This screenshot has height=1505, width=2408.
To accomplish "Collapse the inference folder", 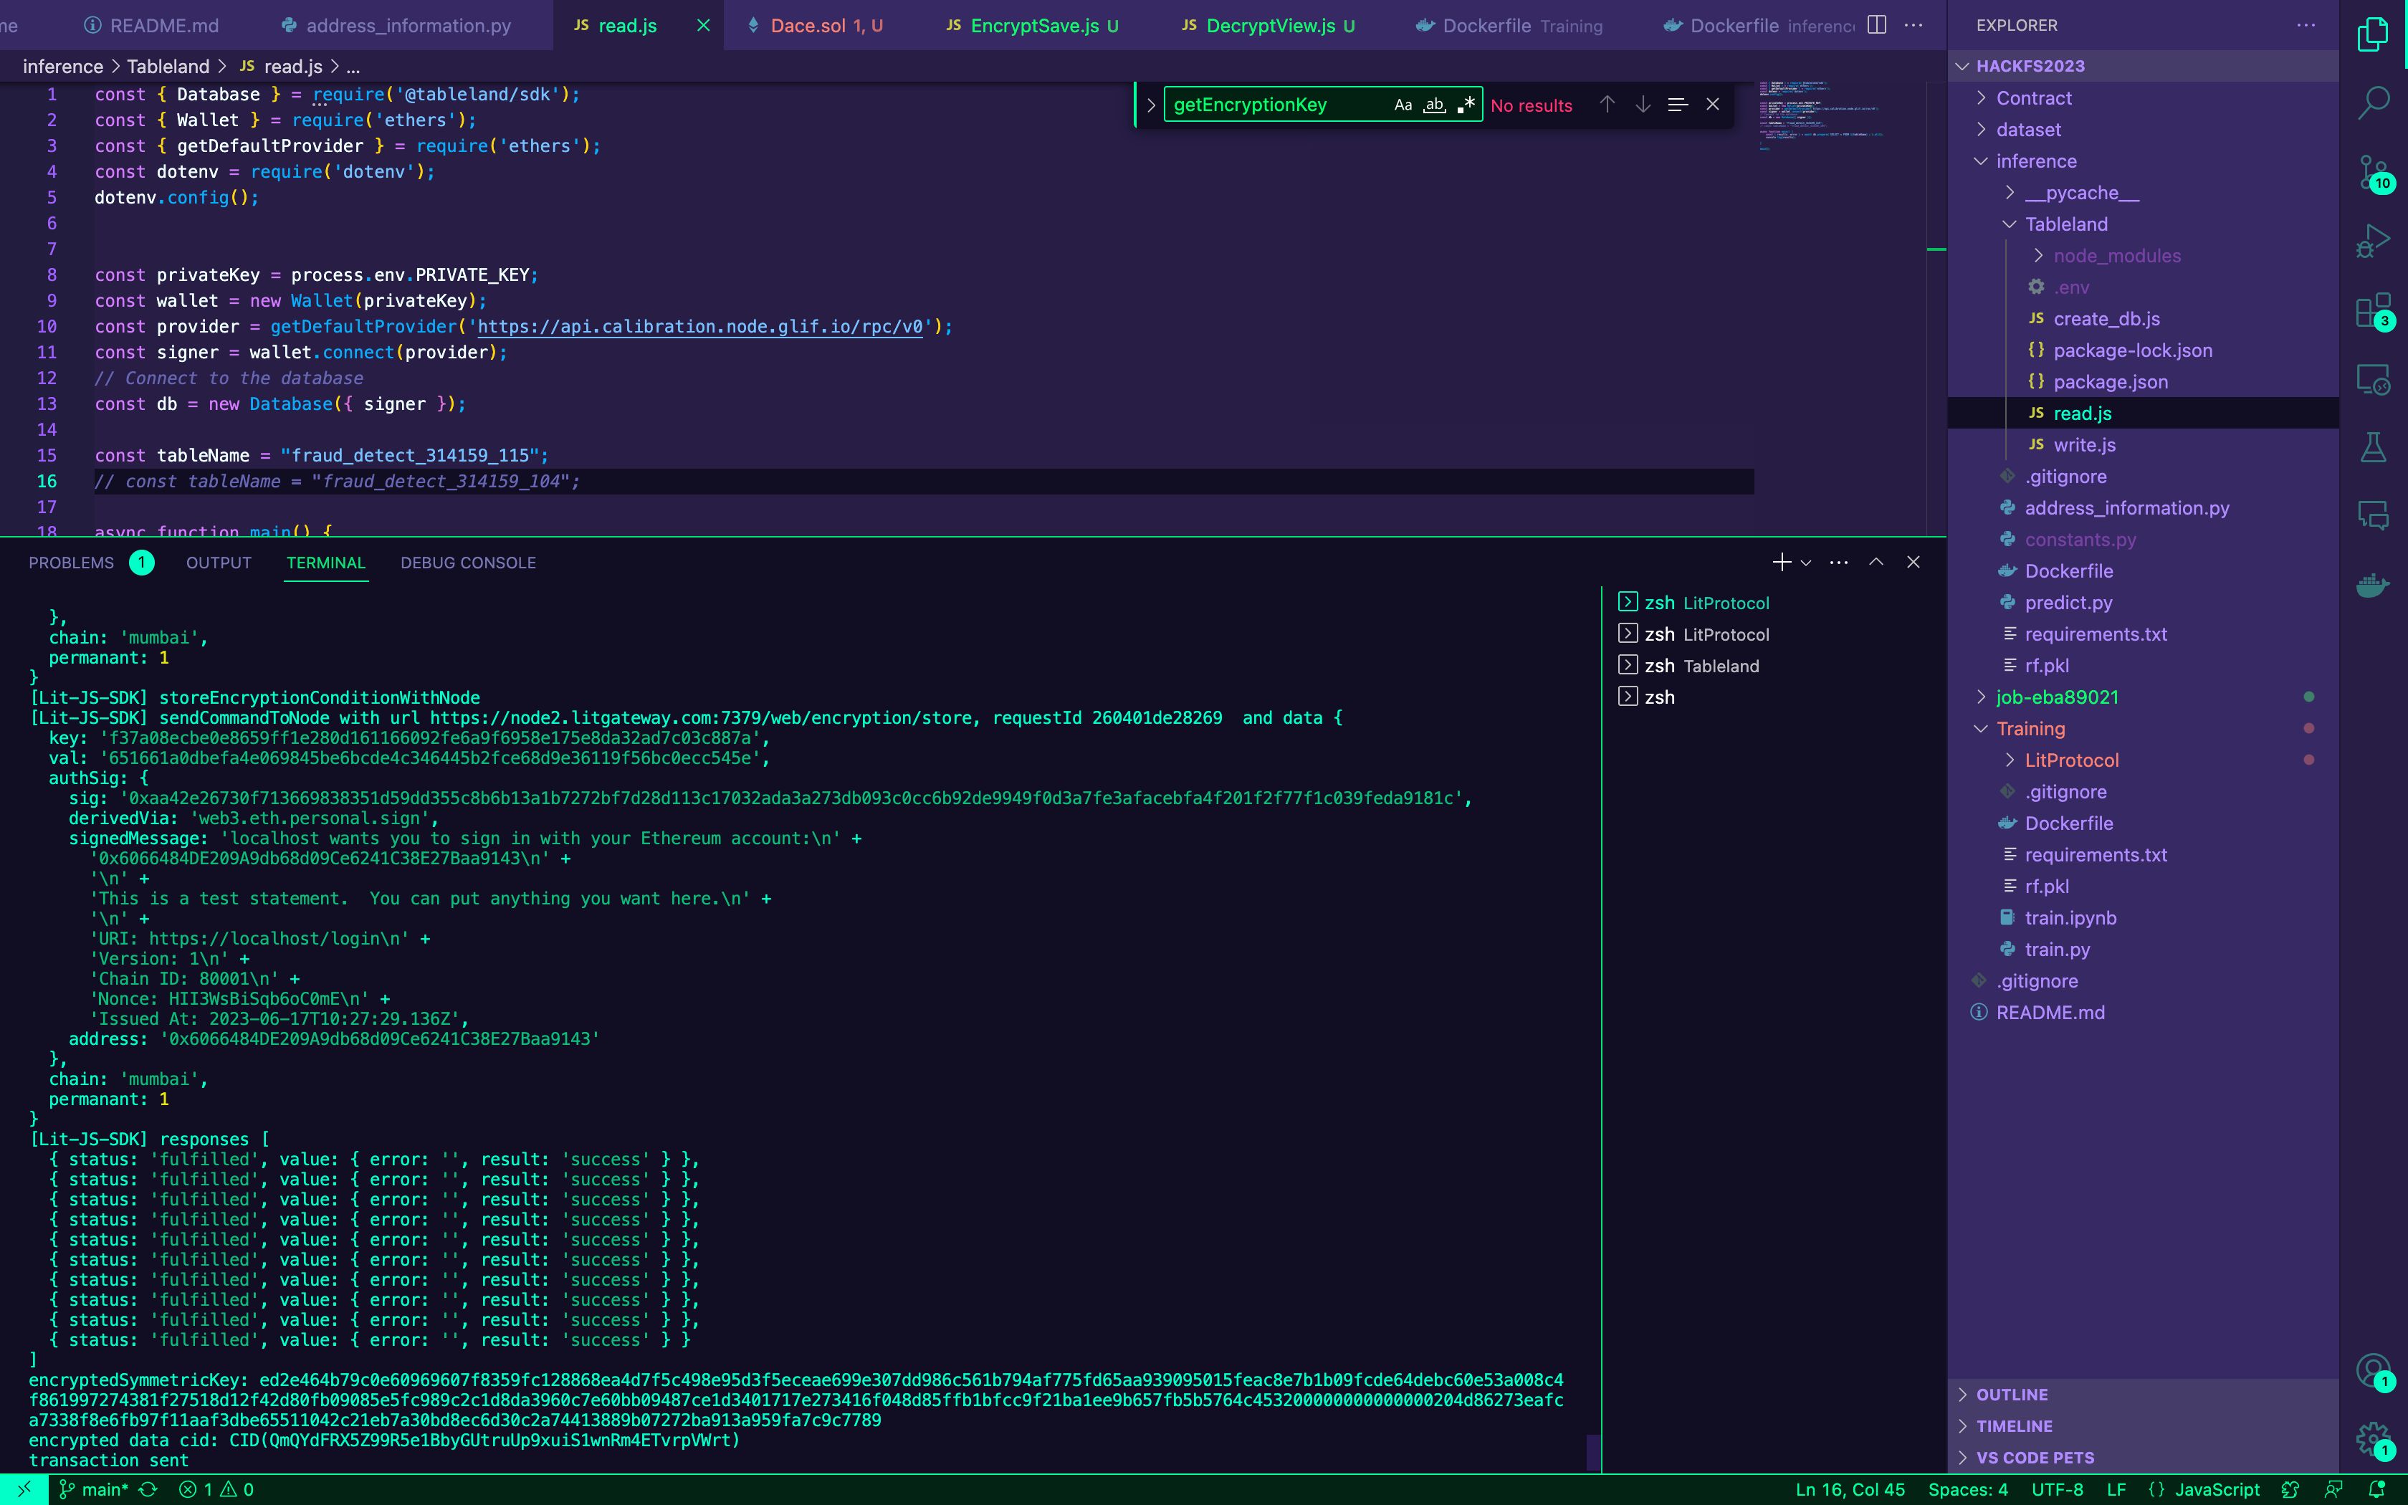I will coord(2036,161).
